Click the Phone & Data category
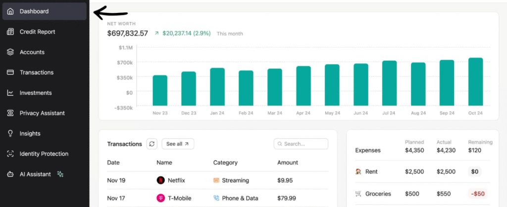507x207 pixels. (x=240, y=198)
